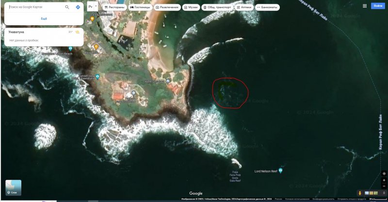This screenshot has width=388, height=202.
Task: Click the Войти sign-in button
Action: [x=377, y=6]
